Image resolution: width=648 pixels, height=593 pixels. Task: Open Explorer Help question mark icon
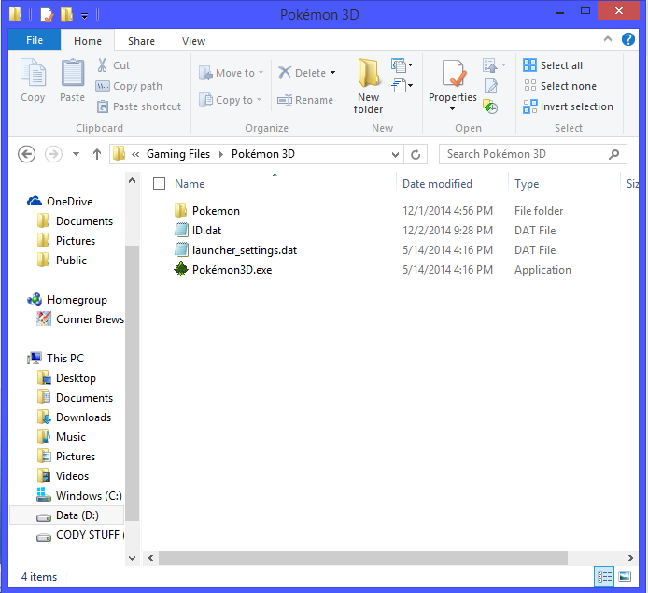click(x=628, y=39)
